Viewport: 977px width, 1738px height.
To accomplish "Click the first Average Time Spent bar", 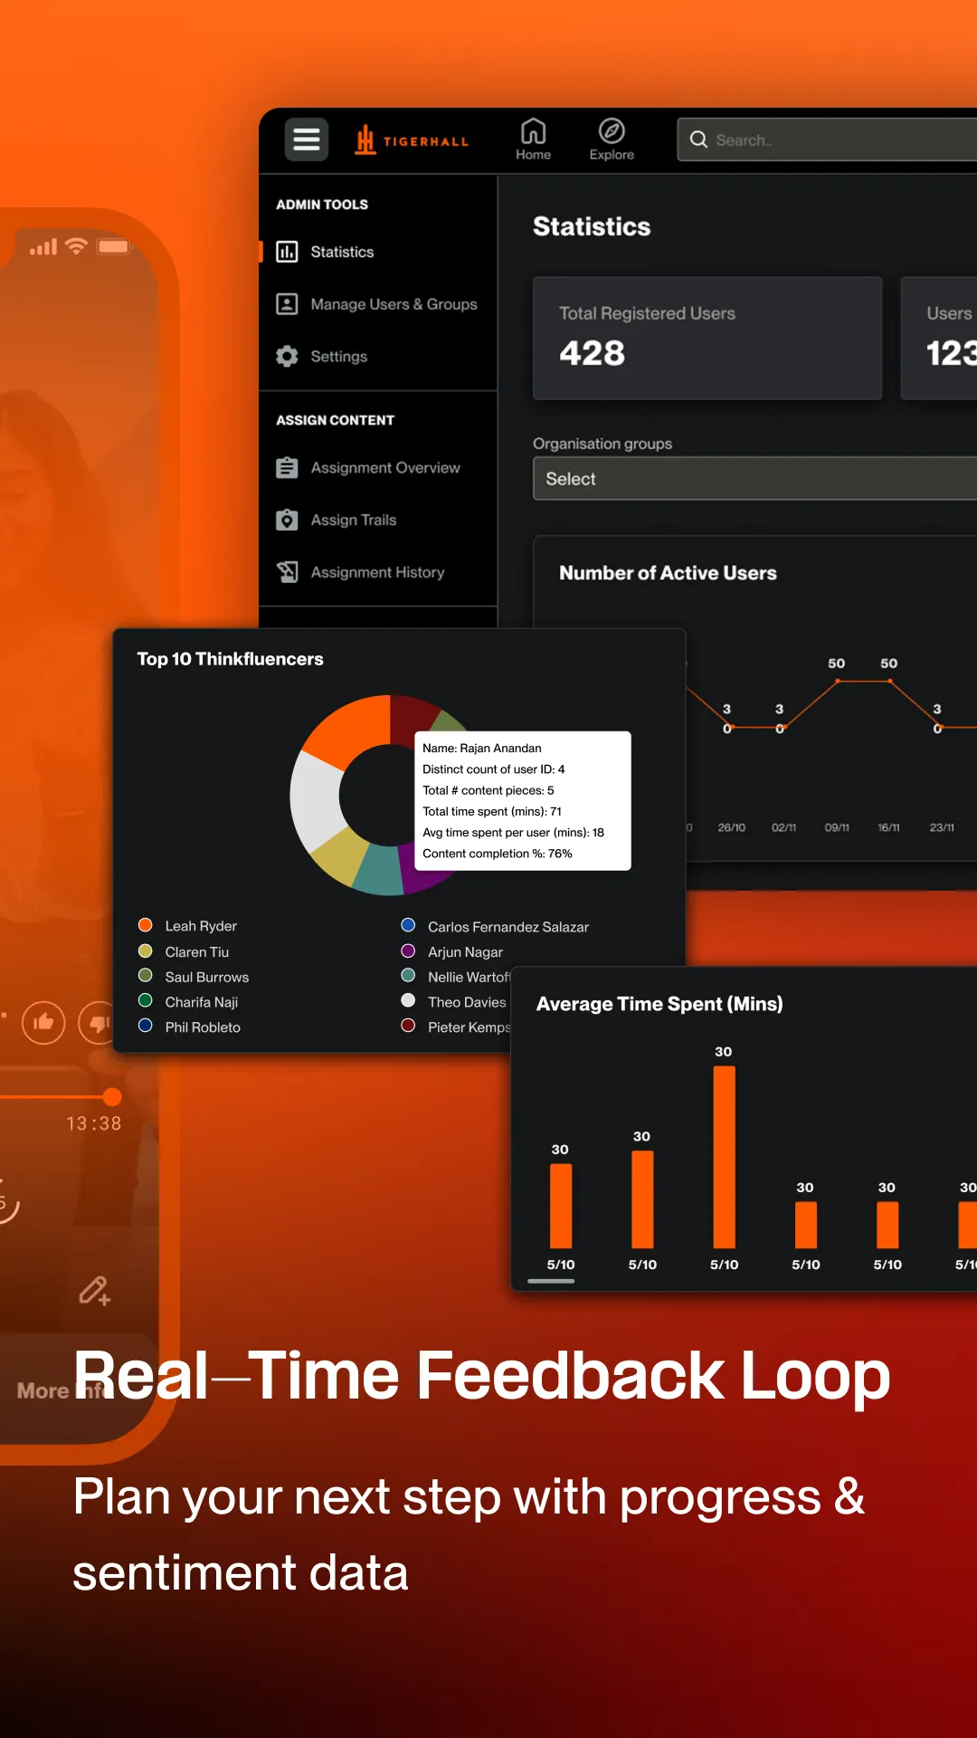I will click(561, 1206).
